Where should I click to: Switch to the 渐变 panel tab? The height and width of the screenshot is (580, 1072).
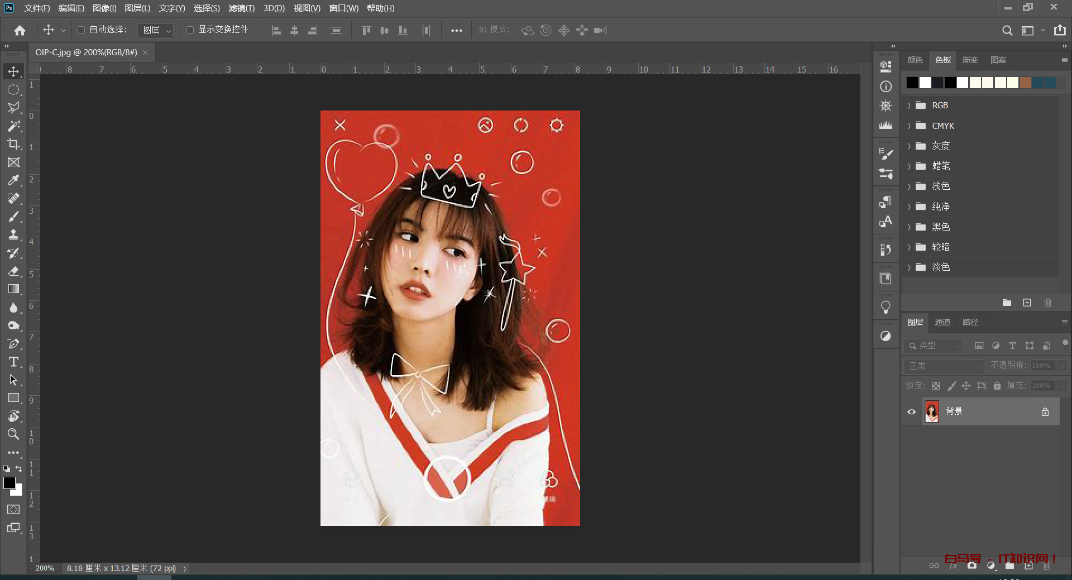point(970,60)
